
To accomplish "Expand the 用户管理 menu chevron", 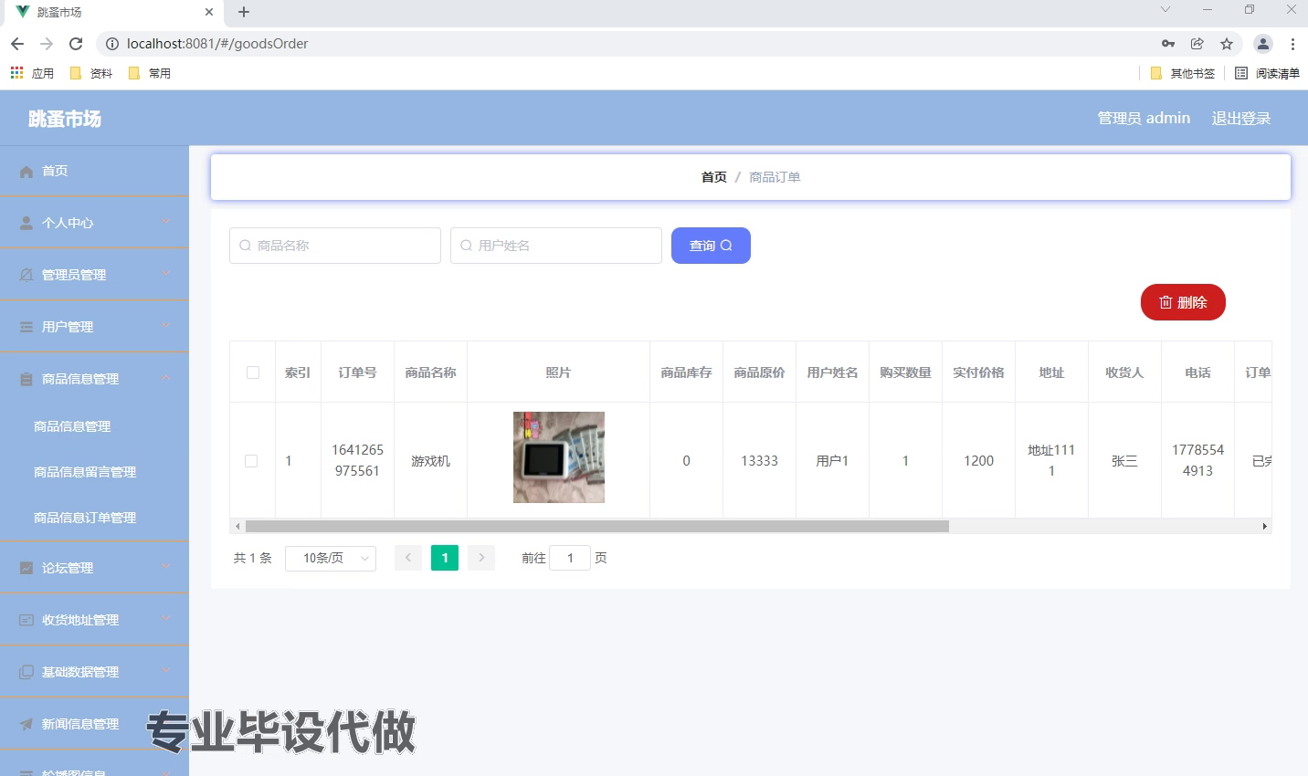I will tap(166, 326).
